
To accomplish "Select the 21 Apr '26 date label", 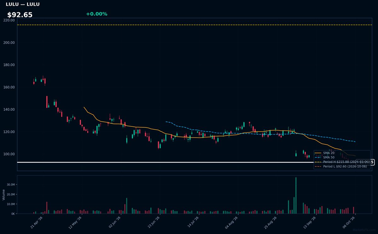I will point(37,222).
